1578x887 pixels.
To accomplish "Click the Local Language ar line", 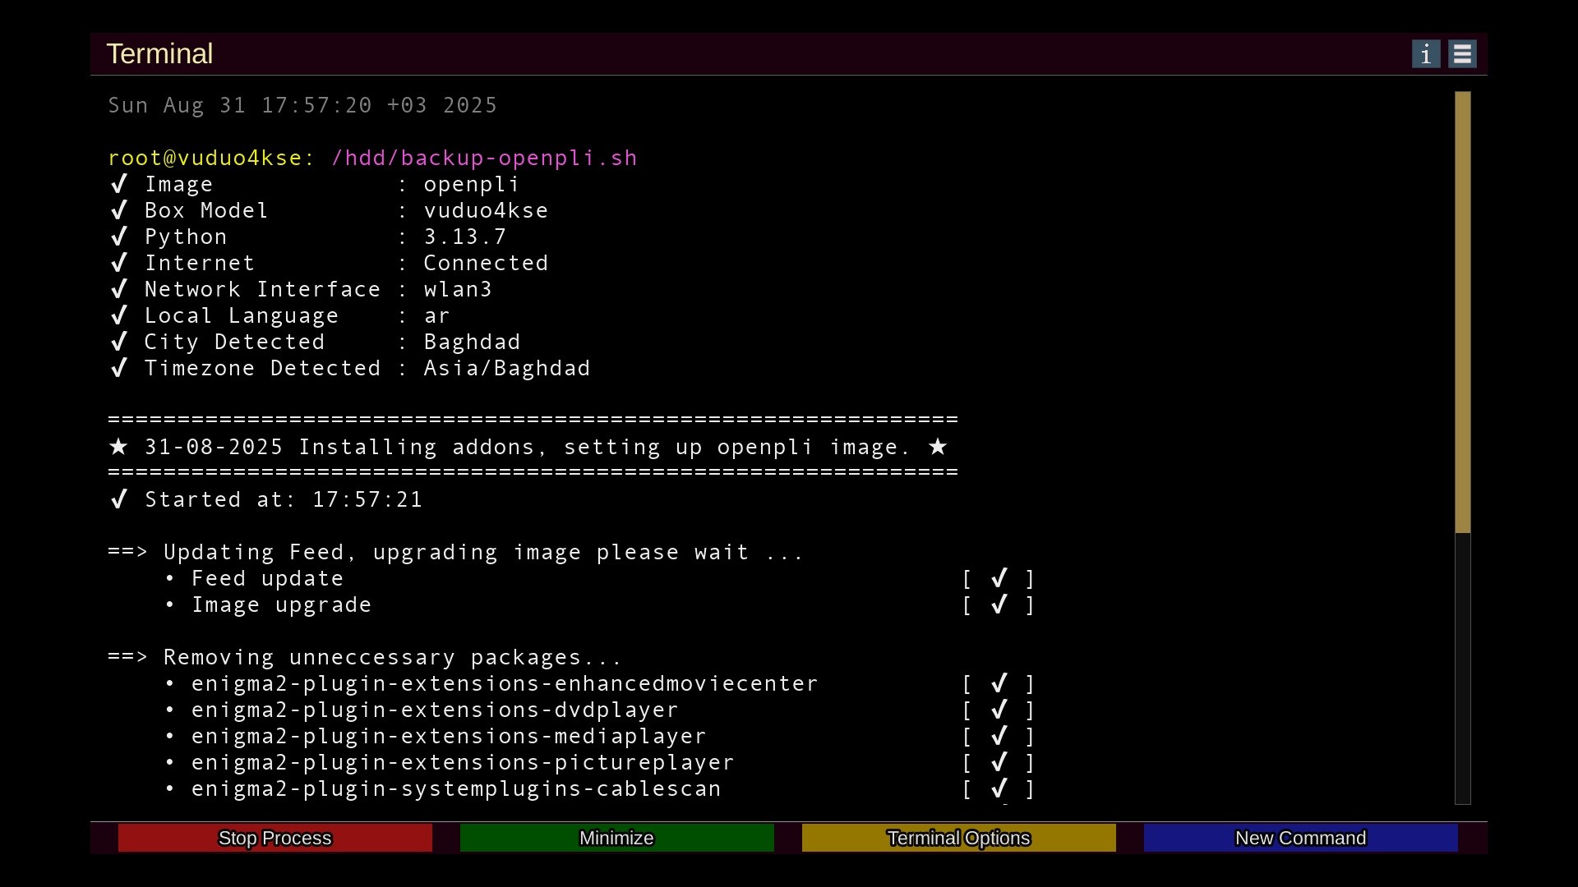I will (279, 316).
